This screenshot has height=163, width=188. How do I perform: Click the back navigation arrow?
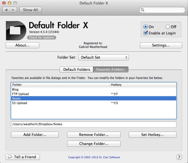[x=6, y=10]
